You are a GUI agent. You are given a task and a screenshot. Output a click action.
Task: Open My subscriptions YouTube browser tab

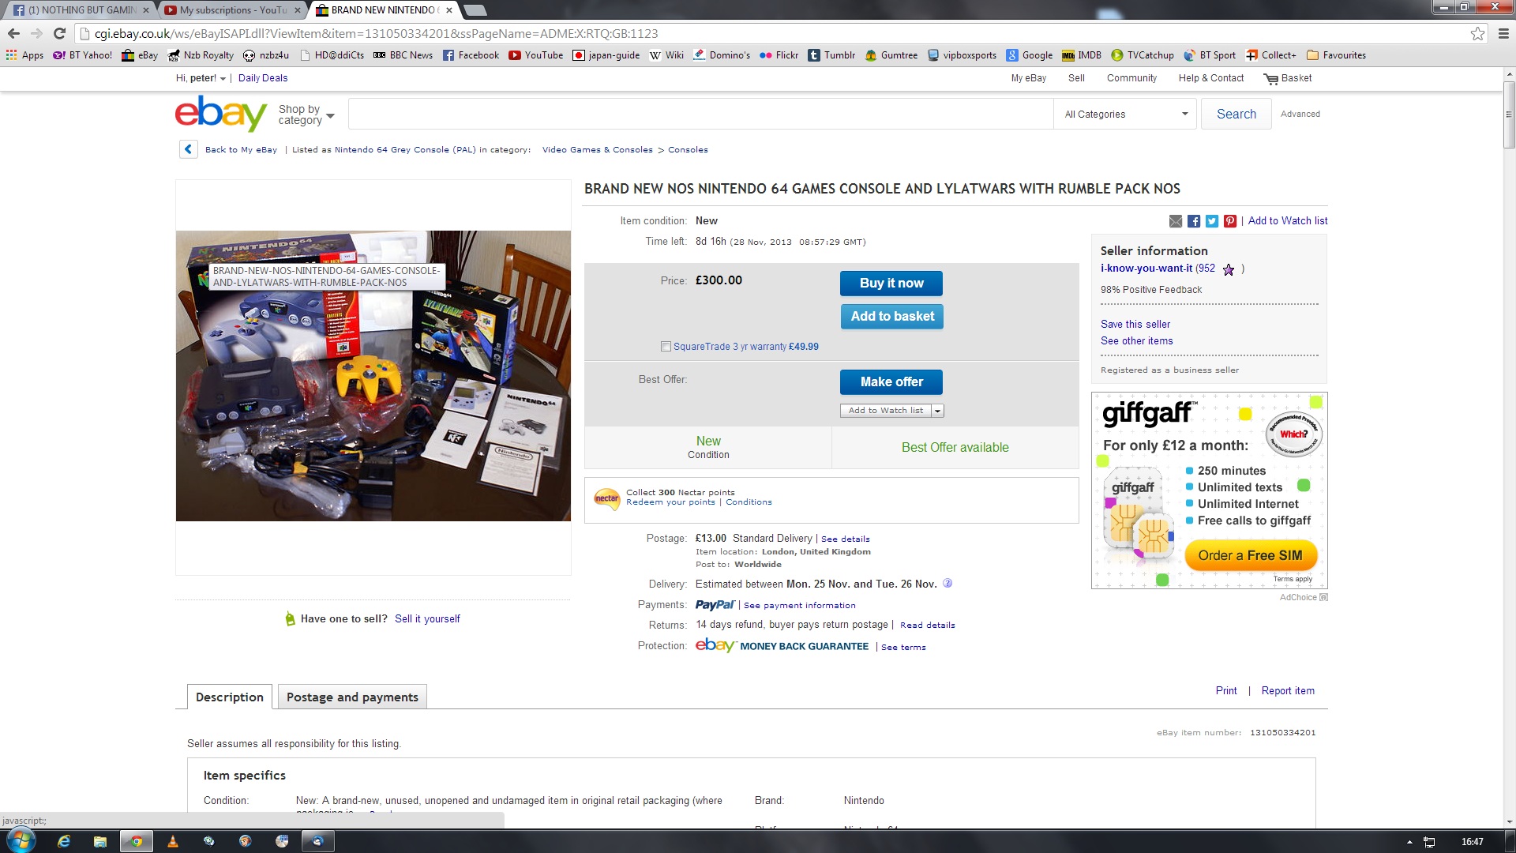234,10
